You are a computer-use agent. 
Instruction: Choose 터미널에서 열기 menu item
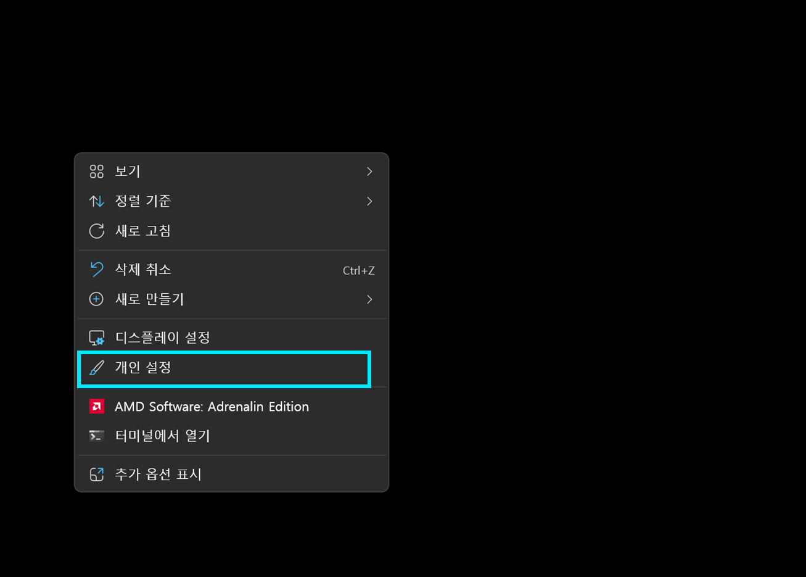[x=232, y=436]
